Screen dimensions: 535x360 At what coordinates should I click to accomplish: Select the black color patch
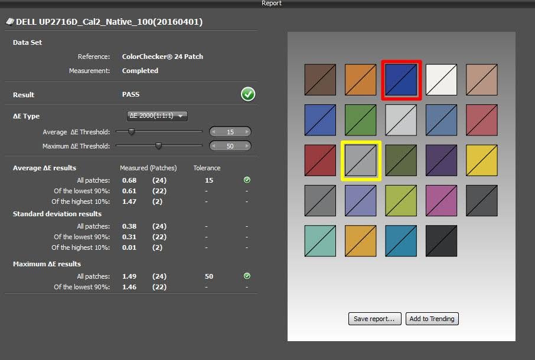pos(441,241)
